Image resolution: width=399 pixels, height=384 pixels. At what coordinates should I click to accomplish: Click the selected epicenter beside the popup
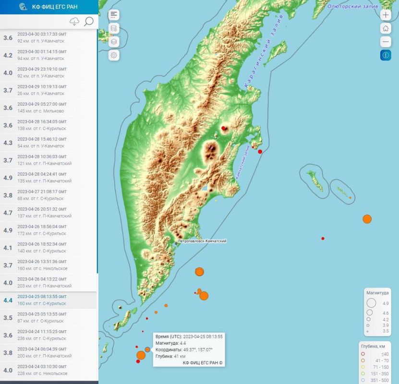click(147, 349)
